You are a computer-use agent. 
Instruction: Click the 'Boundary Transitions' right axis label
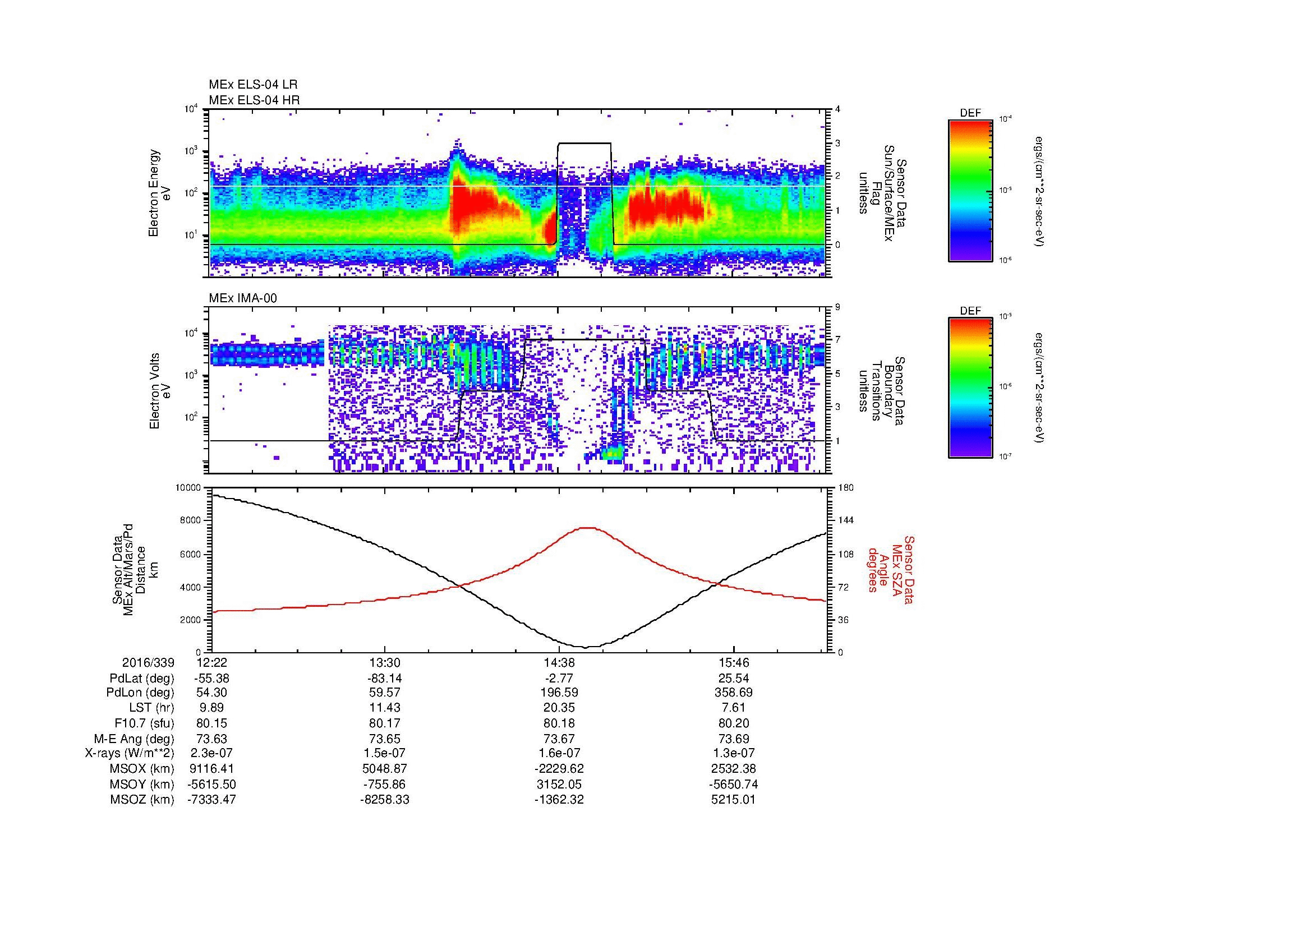[882, 391]
